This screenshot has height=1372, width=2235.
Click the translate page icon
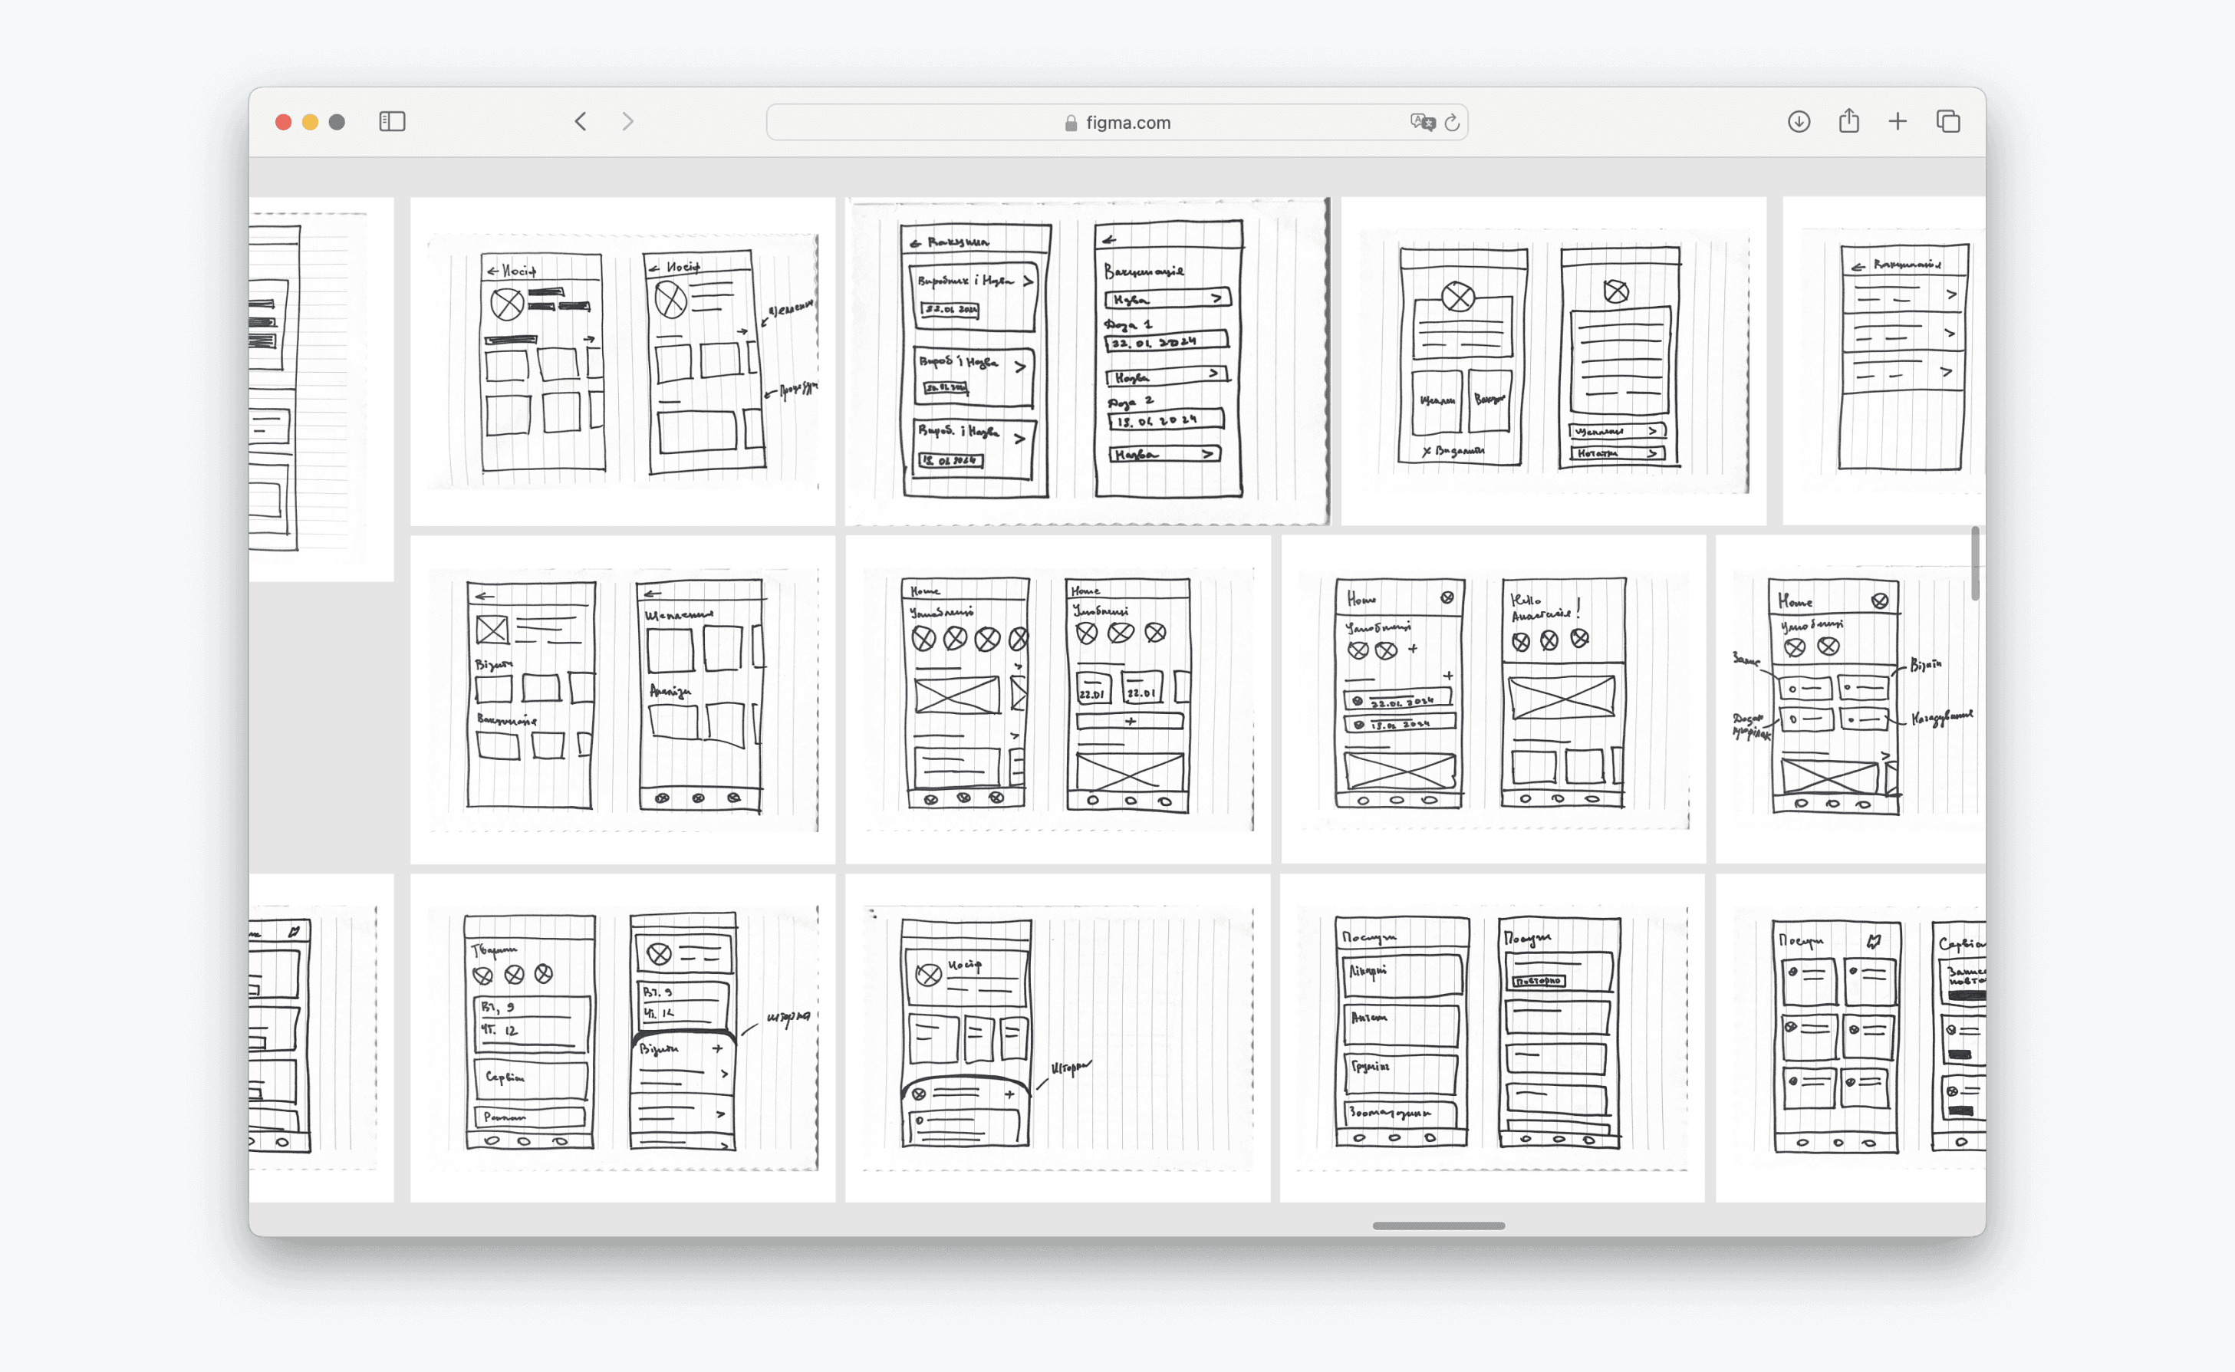click(x=1421, y=123)
